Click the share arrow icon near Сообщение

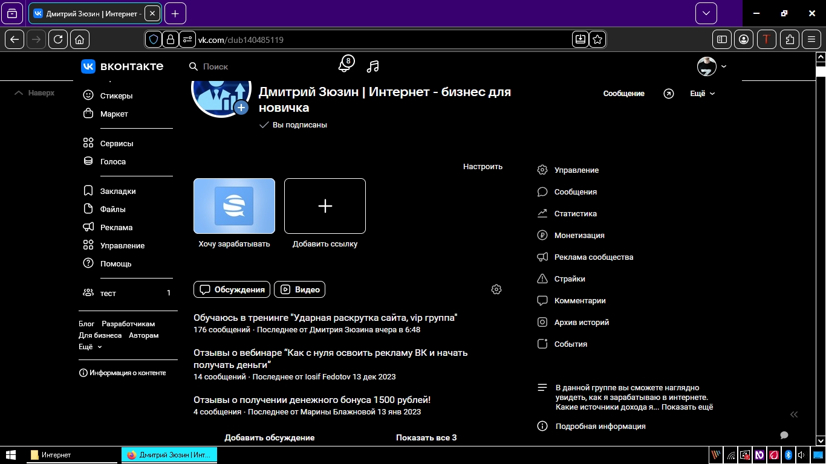click(668, 94)
